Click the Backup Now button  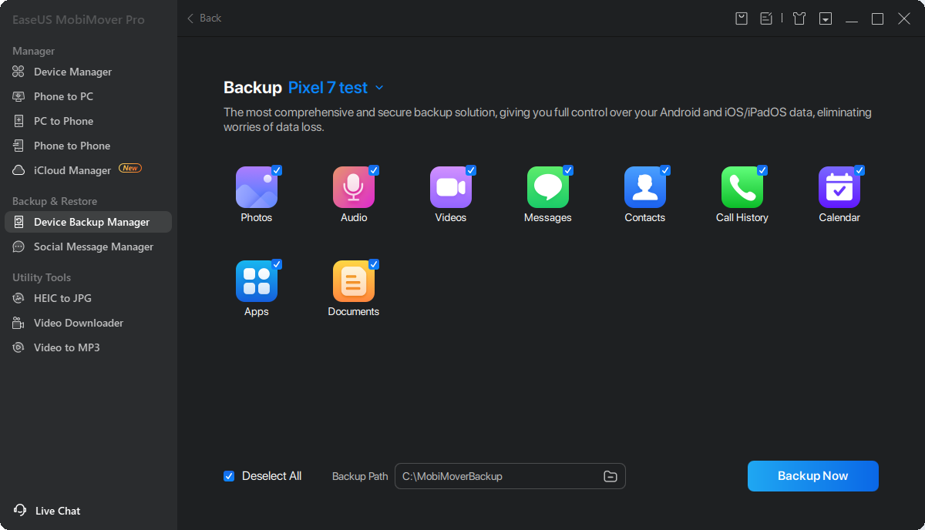pyautogui.click(x=813, y=476)
